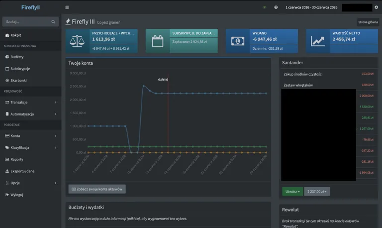382x228 pixels.
Task: Click the search magnifier icon
Action: 53,22
